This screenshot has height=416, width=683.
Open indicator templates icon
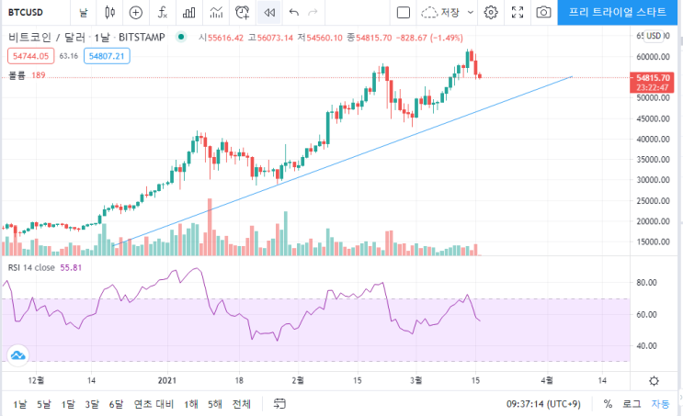(x=216, y=13)
